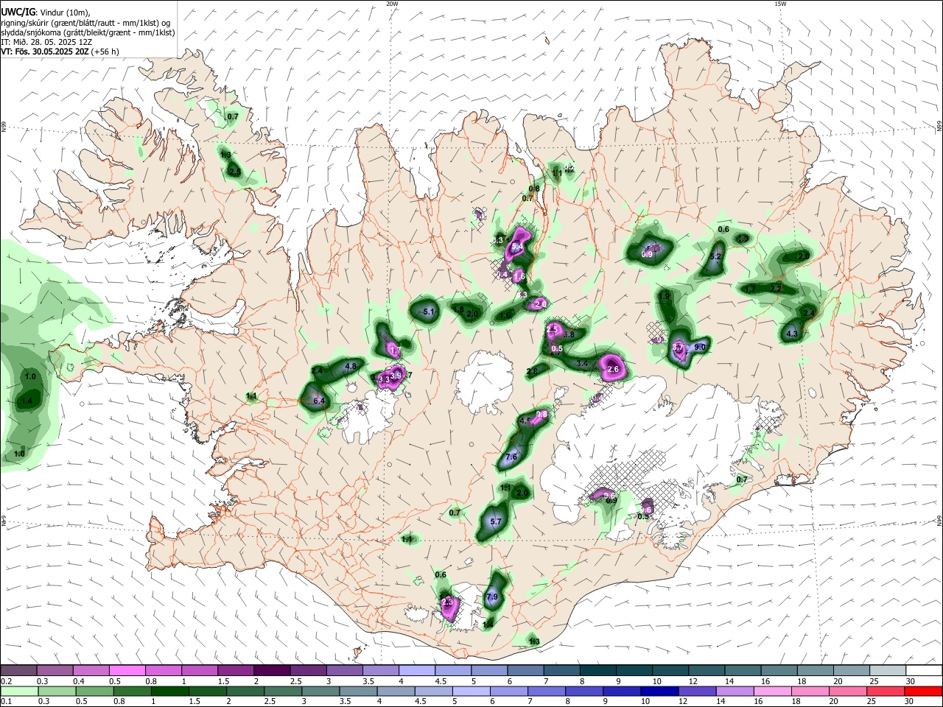Select the dark purple 2 swatch, top legend row
Screen dimensions: 943x707
(x=271, y=670)
